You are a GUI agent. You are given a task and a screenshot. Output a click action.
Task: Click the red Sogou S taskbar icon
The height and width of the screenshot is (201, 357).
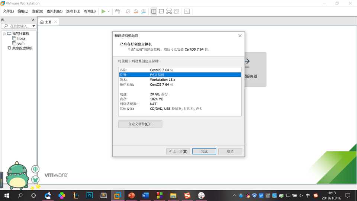[187, 195]
